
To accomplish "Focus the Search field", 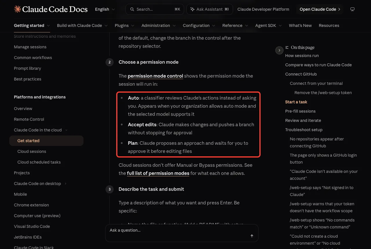I will pos(154,9).
